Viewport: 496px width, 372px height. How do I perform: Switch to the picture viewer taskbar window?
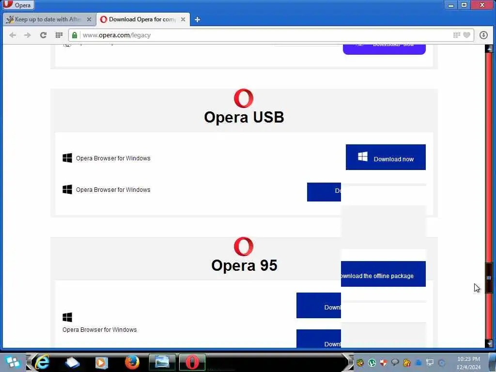[x=162, y=362]
